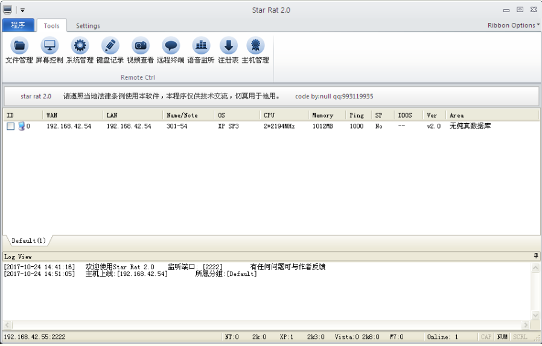
Task: Pin the Log View panel
Action: point(536,256)
